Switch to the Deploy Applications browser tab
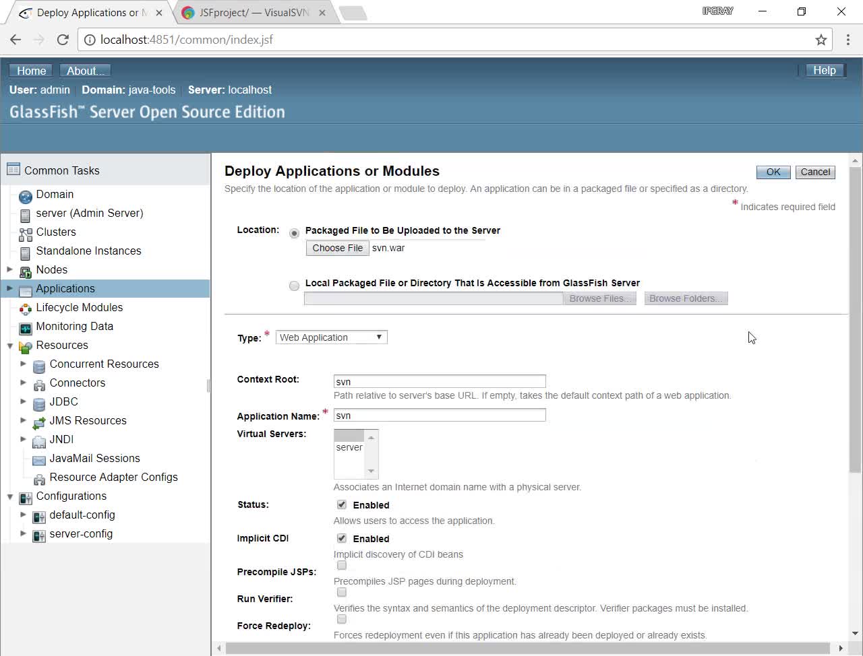This screenshot has width=863, height=656. pyautogui.click(x=90, y=13)
